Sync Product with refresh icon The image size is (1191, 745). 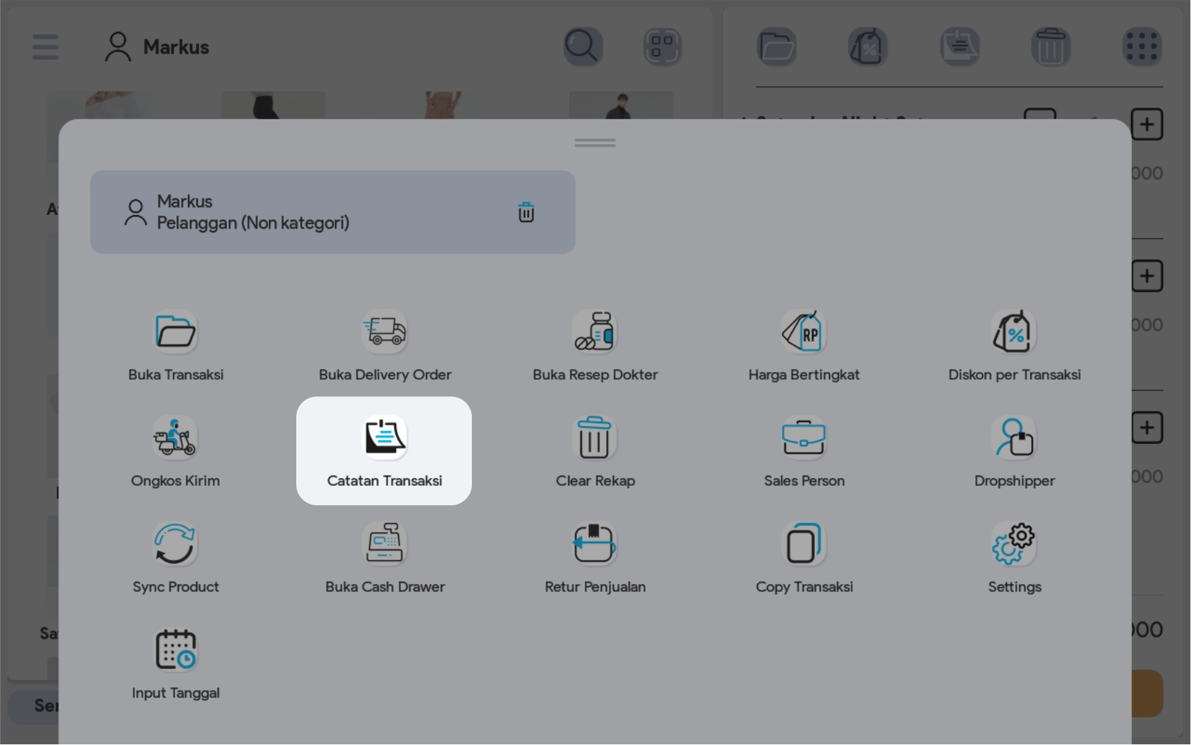coord(176,544)
